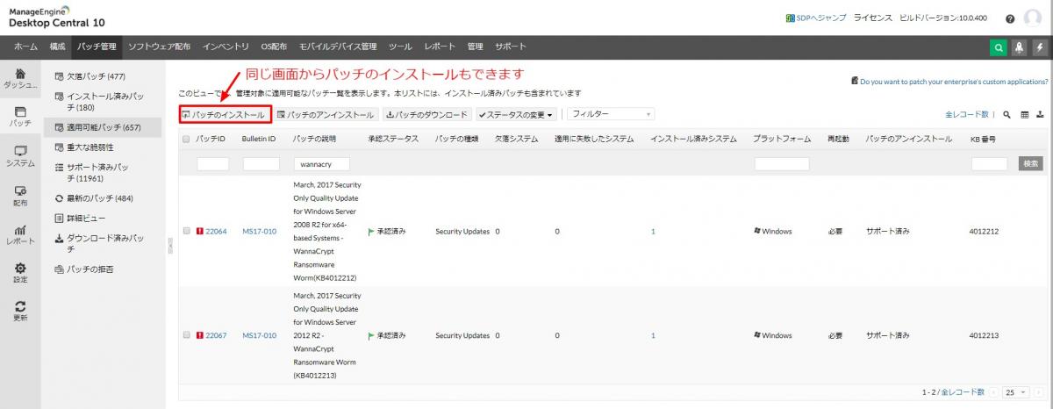Screen dimensions: 1053x409
Task: Click the 更新 refresh icon in sidebar
Action: 20,310
